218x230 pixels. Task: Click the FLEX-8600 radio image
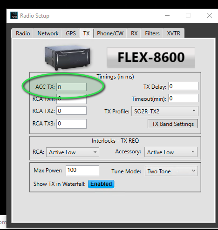pyautogui.click(x=68, y=58)
